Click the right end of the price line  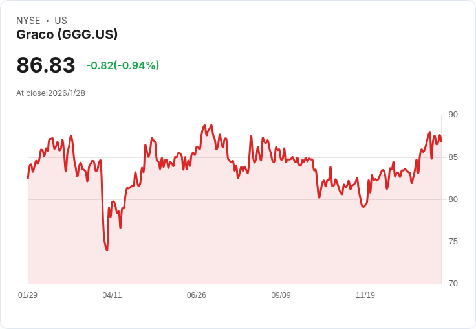click(441, 141)
